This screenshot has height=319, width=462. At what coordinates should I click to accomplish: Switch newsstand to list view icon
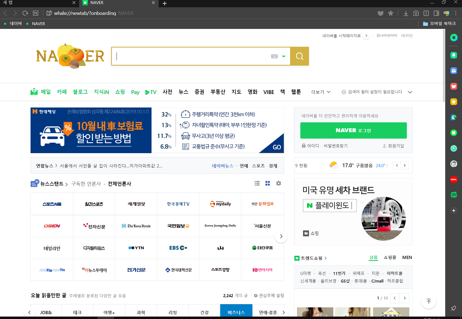click(x=257, y=183)
